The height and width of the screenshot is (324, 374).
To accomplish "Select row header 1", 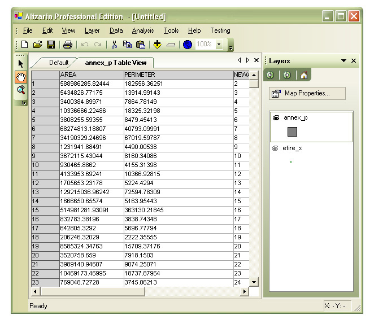I will pos(45,84).
